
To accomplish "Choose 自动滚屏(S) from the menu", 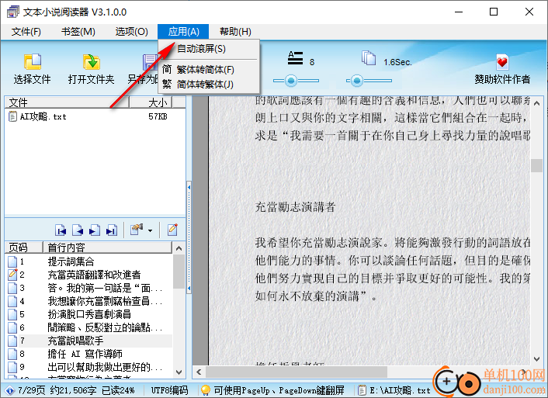I will 209,49.
